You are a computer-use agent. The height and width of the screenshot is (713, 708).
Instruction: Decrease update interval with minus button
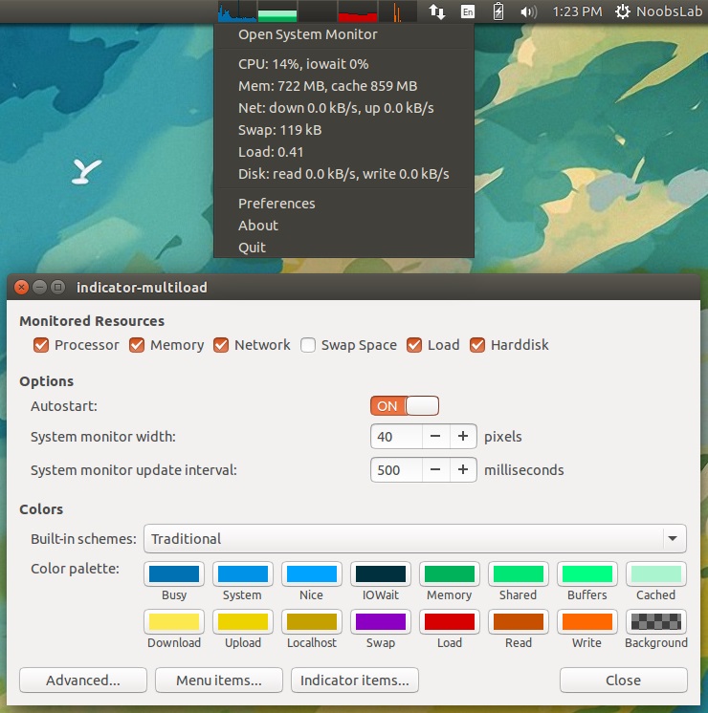435,469
